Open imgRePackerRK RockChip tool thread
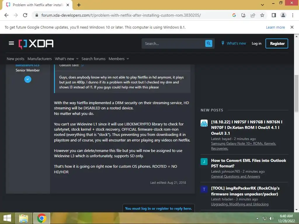 (x=245, y=191)
